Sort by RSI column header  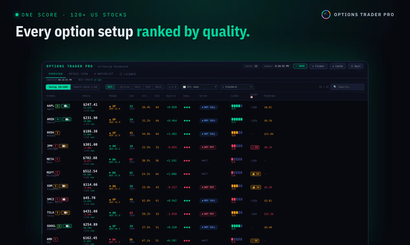(x=157, y=96)
